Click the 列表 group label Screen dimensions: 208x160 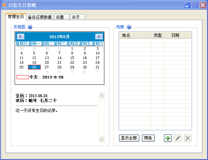[x=120, y=27]
